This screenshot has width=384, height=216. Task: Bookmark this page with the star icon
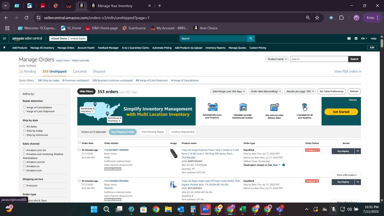click(x=317, y=18)
